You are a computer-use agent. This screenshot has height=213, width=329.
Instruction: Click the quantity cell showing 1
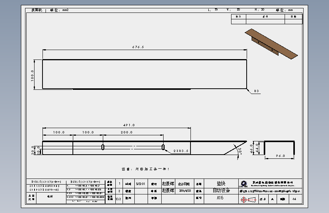point(119,184)
